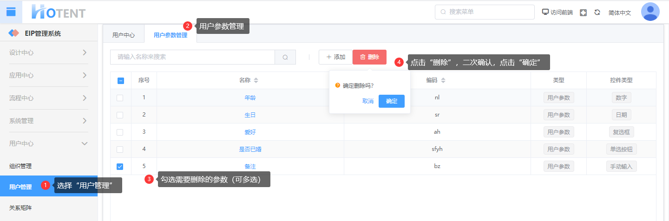Toggle the sidebar menu icon
Screen dimensions: 669x221
(11, 12)
